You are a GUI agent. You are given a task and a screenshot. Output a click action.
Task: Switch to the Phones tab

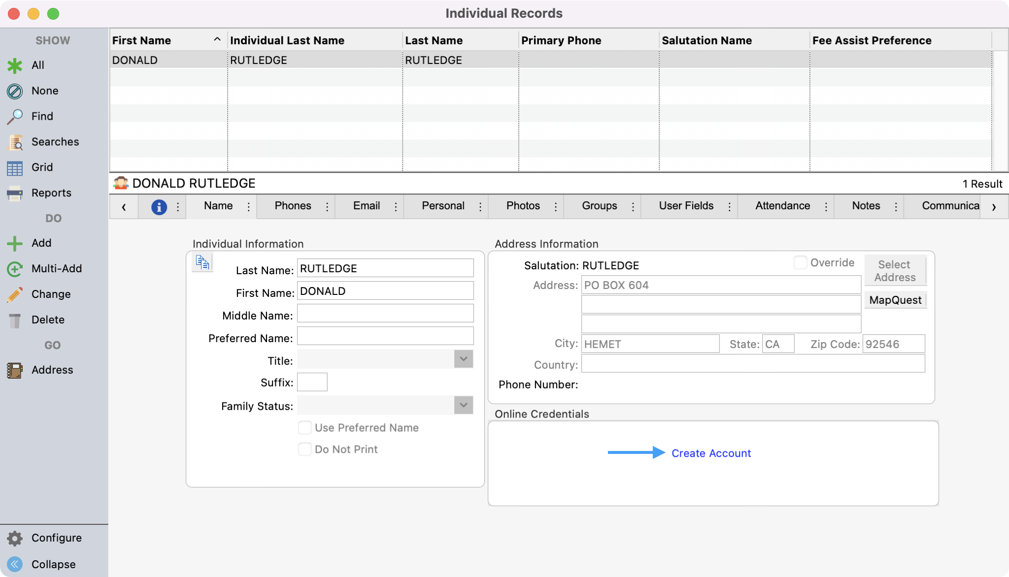[293, 206]
